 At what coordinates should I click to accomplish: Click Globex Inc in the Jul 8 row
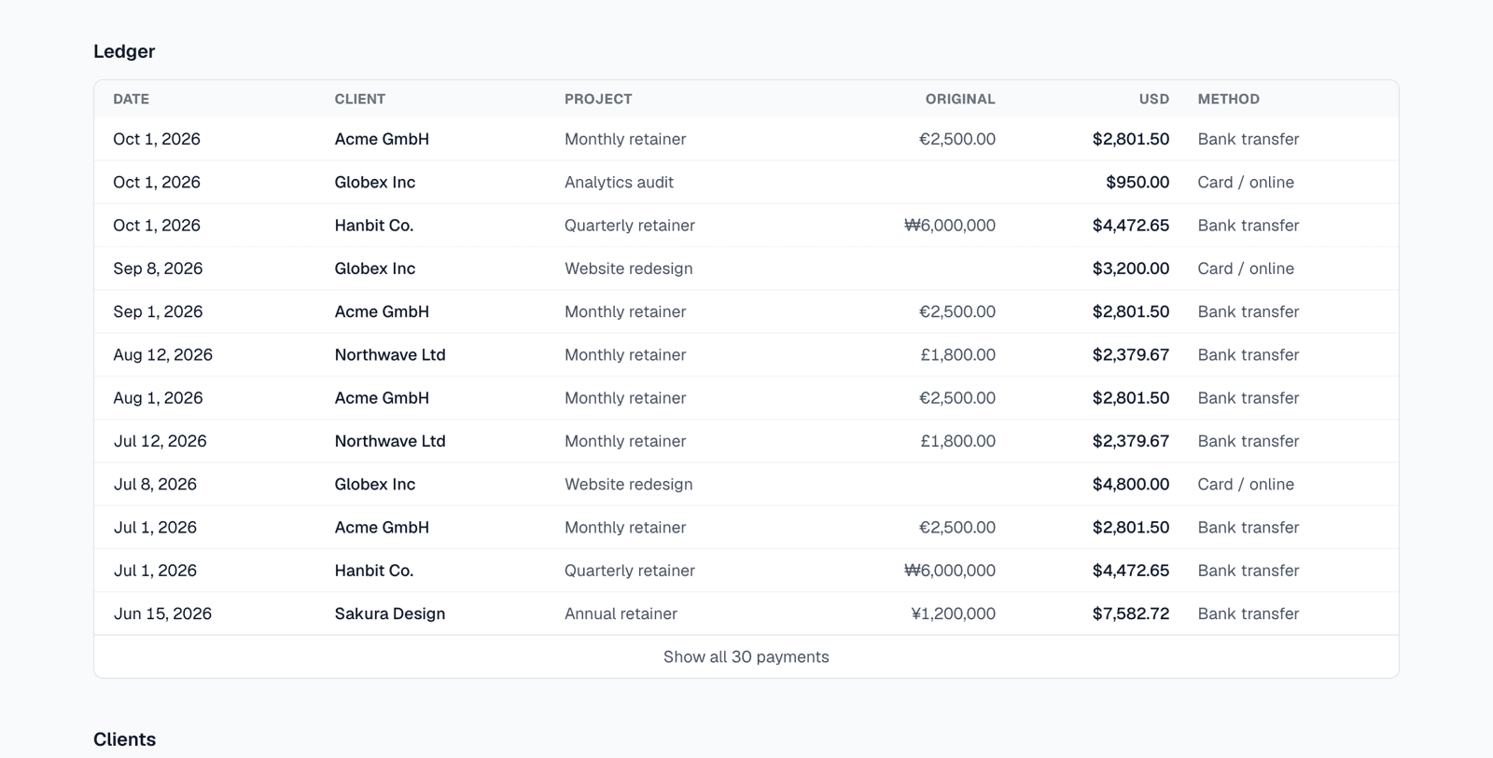click(375, 484)
